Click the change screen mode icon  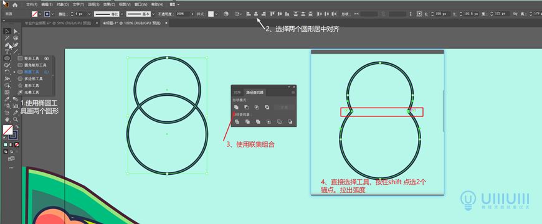click(11, 159)
